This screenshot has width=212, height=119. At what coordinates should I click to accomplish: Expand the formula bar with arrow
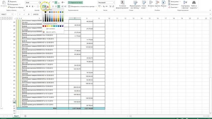coord(210,14)
